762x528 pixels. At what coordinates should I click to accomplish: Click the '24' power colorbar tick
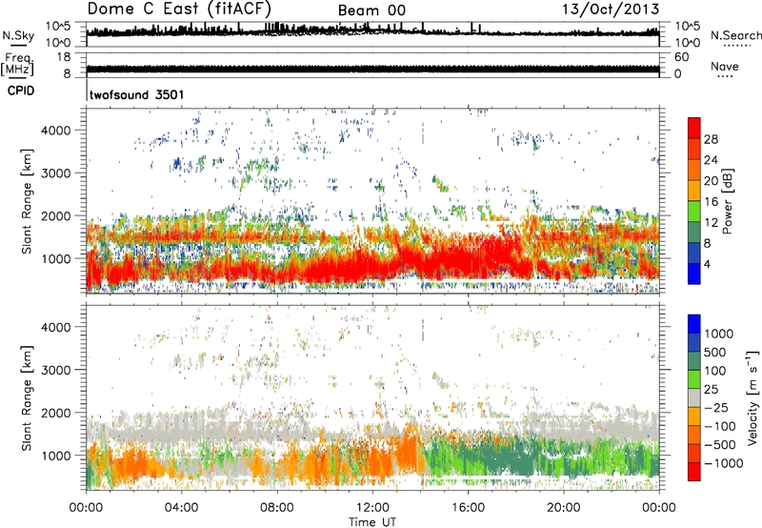pyautogui.click(x=711, y=160)
